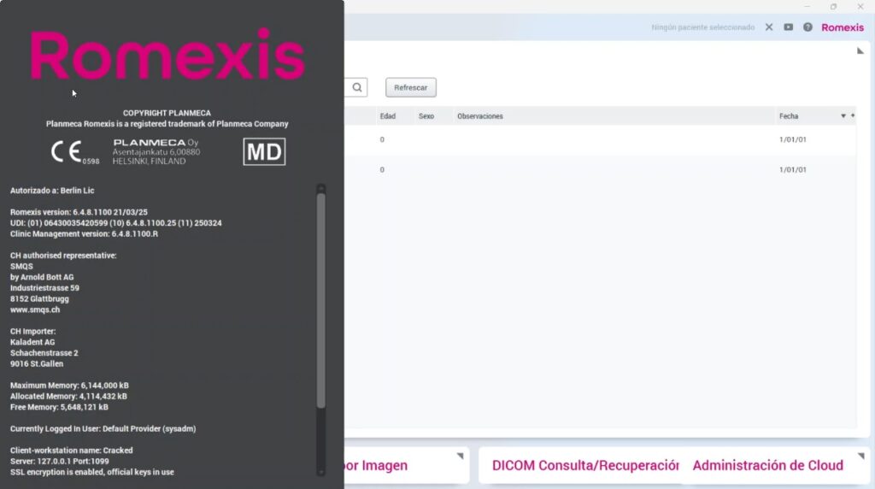Minimize the Romexis window

[807, 7]
